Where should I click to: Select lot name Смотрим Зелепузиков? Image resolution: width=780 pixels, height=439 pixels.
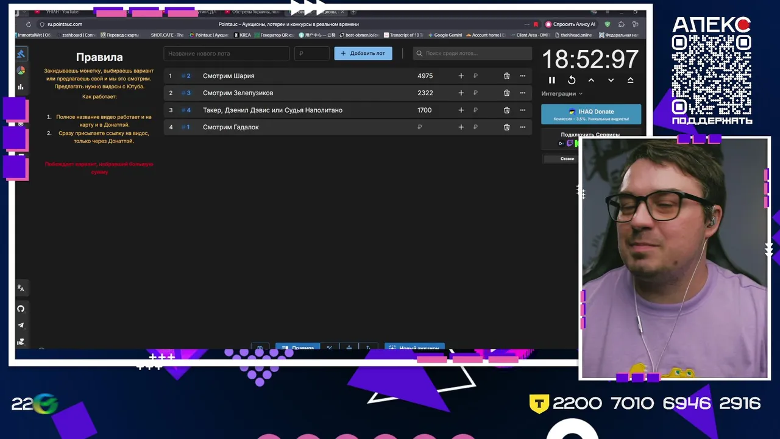point(238,93)
